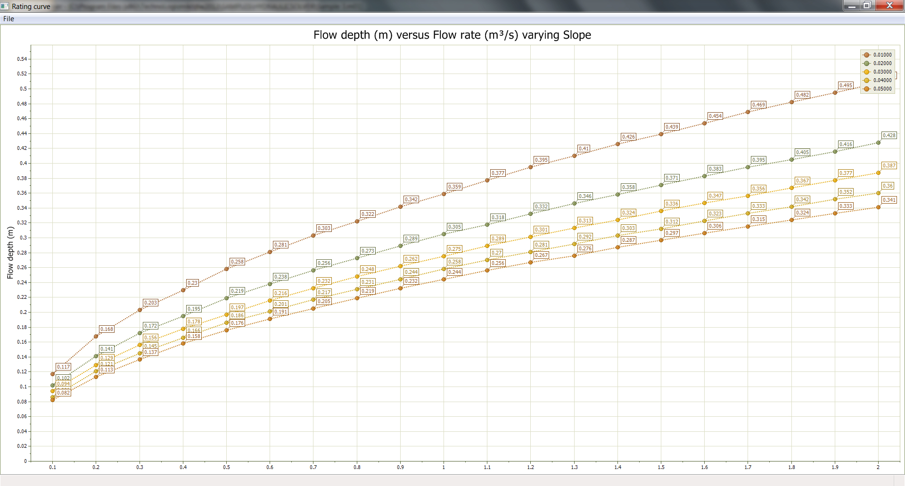Pick the 0.04000 series legend marker

coord(866,81)
